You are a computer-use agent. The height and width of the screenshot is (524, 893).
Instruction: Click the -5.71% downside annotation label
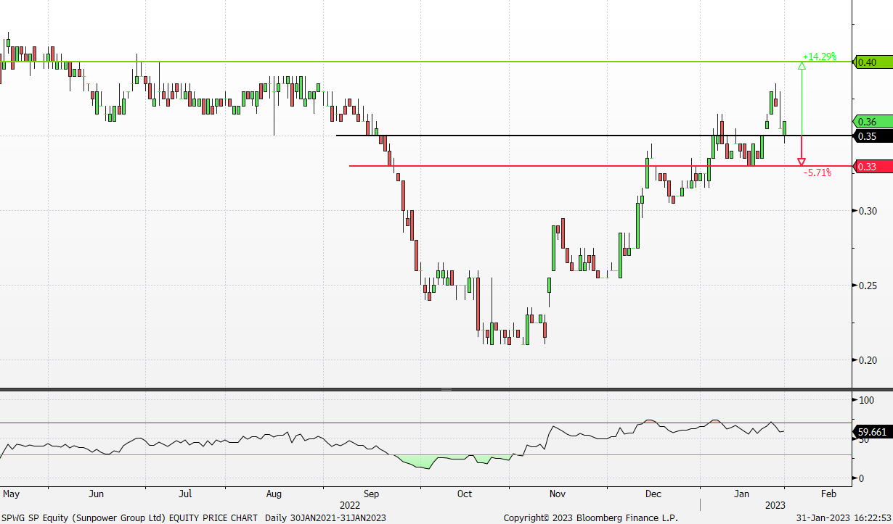point(818,173)
